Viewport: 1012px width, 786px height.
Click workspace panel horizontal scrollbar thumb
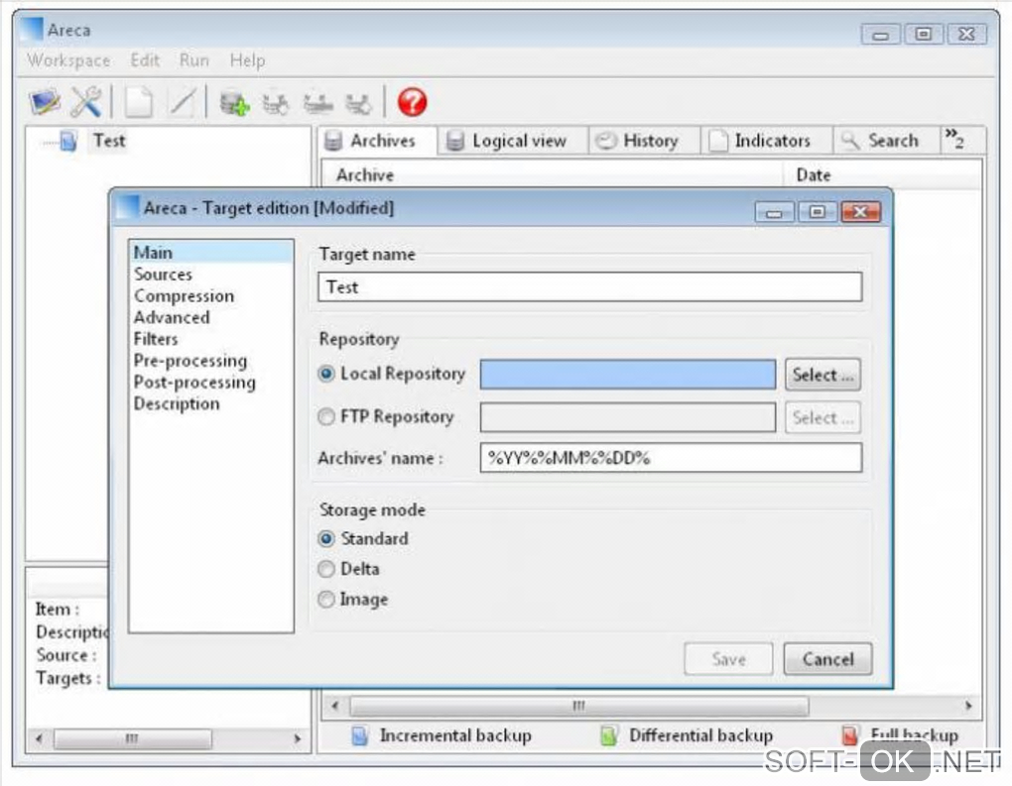pos(132,738)
